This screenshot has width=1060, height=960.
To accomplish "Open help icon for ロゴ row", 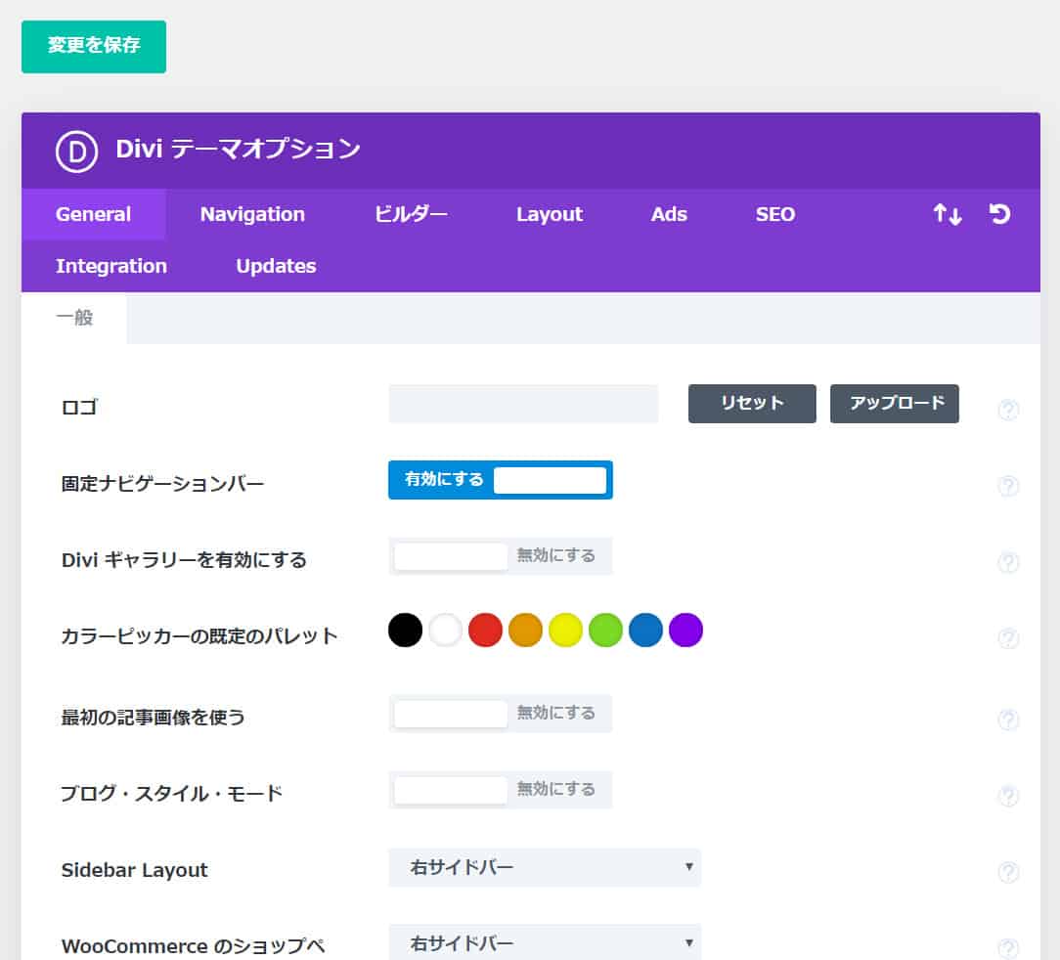I will (1008, 410).
